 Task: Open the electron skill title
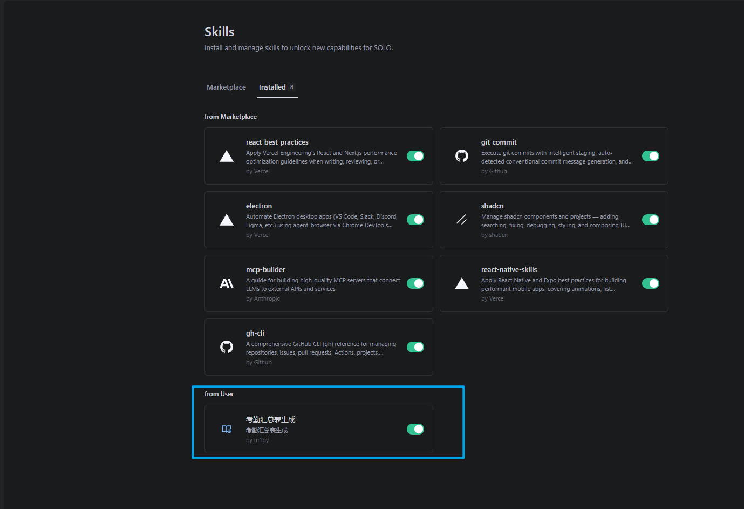click(x=259, y=206)
